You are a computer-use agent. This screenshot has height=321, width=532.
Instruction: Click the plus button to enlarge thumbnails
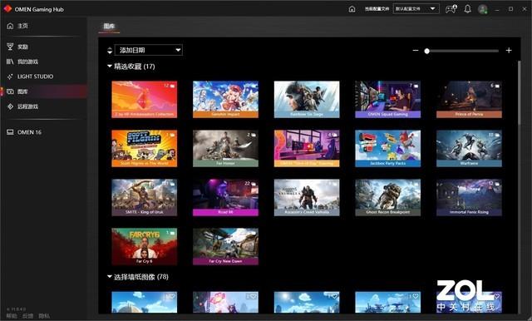509,51
